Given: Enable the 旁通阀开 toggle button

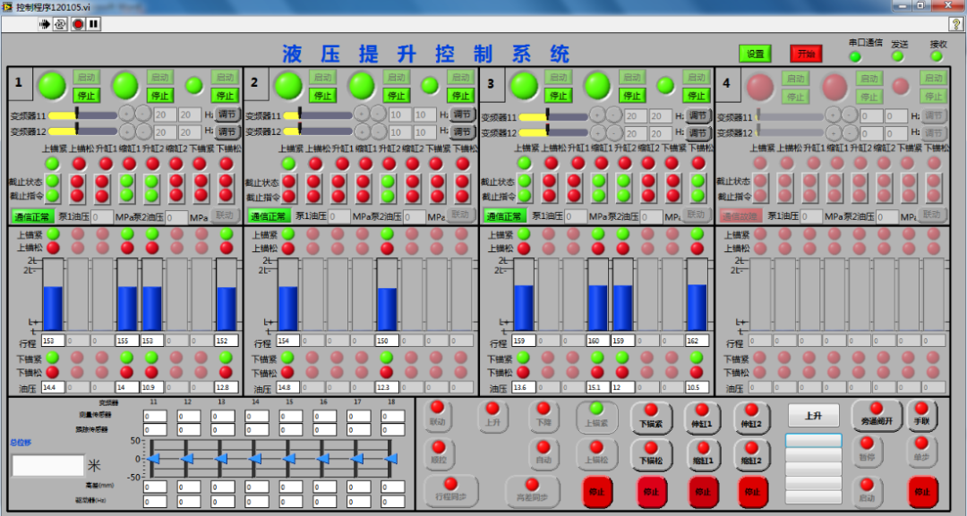Looking at the screenshot, I should 875,415.
